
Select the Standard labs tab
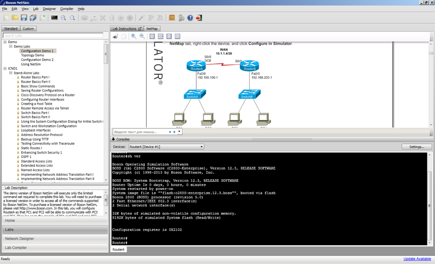(11, 28)
